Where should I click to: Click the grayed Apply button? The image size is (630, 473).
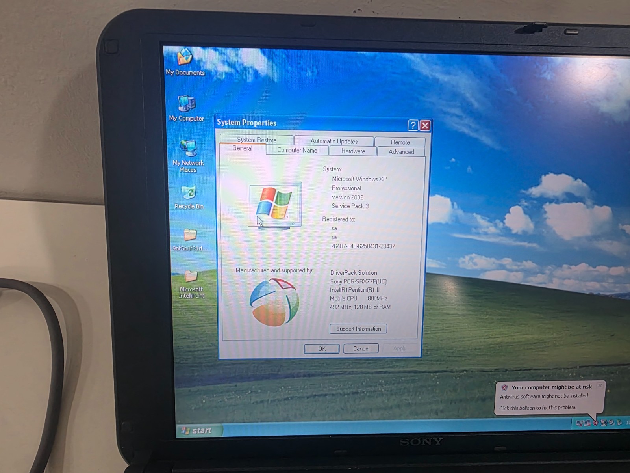click(x=400, y=348)
